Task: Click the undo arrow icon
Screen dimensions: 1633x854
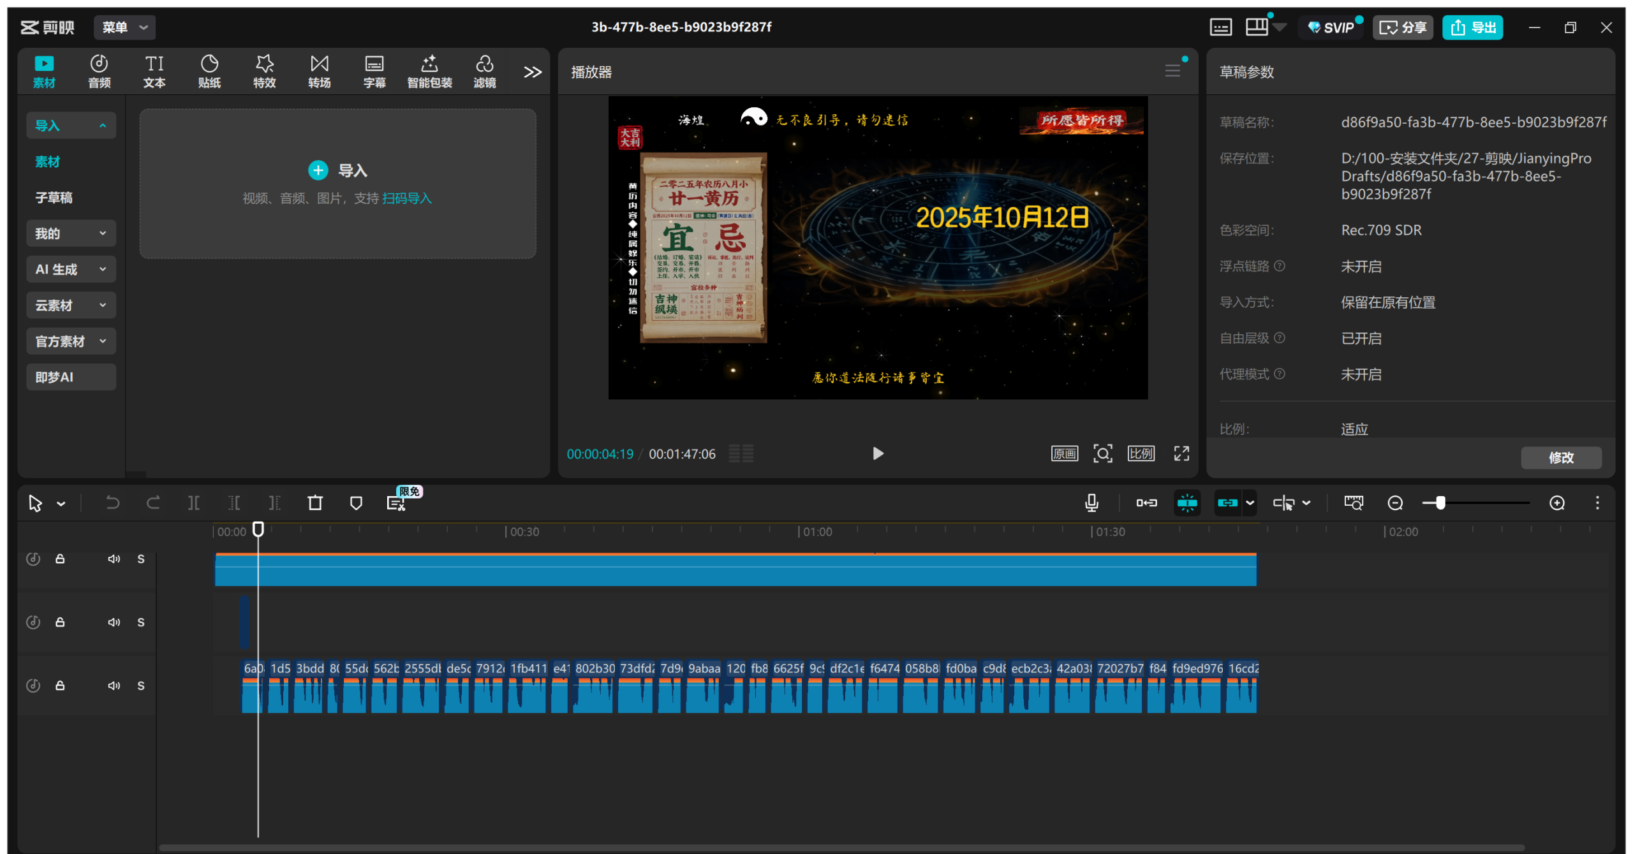Action: coord(112,503)
